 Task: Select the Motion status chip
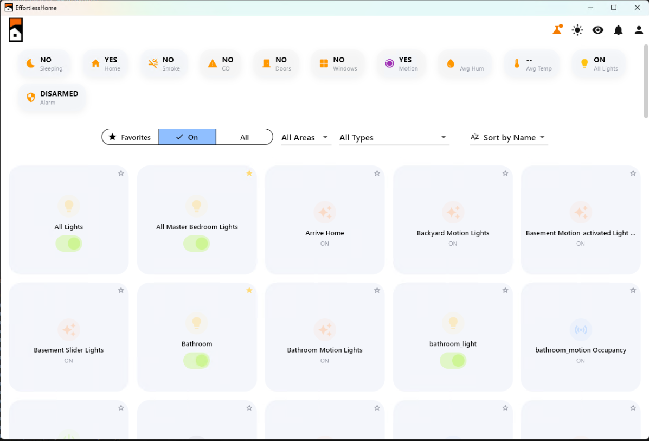click(401, 63)
